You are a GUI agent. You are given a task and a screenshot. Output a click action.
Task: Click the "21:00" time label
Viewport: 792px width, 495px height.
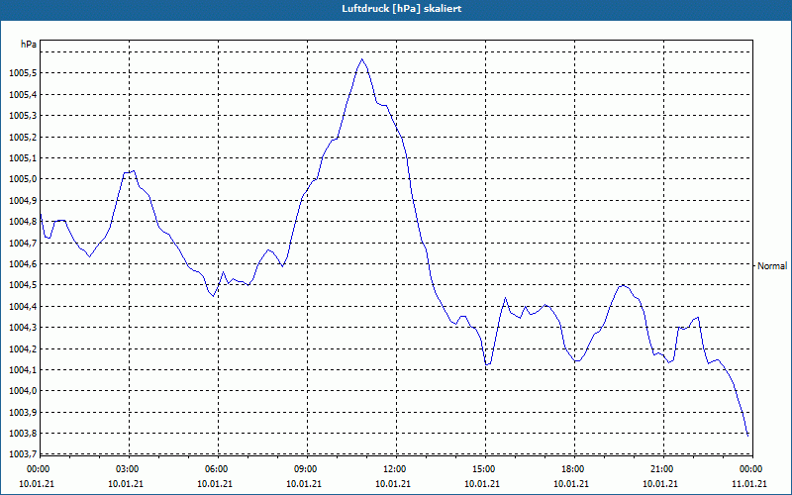661,469
